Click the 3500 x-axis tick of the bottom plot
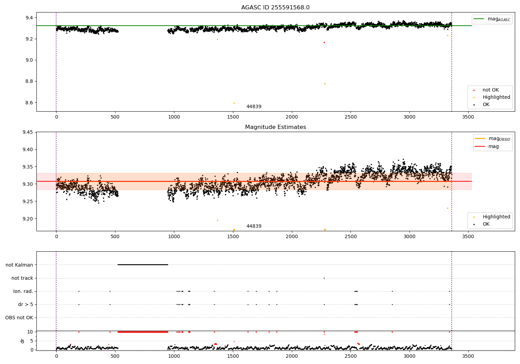 click(x=468, y=356)
